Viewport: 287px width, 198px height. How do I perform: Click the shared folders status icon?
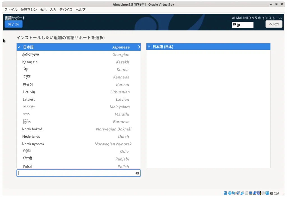coord(246,193)
